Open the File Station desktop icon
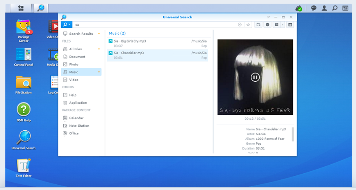The height and width of the screenshot is (190, 356). click(x=24, y=85)
